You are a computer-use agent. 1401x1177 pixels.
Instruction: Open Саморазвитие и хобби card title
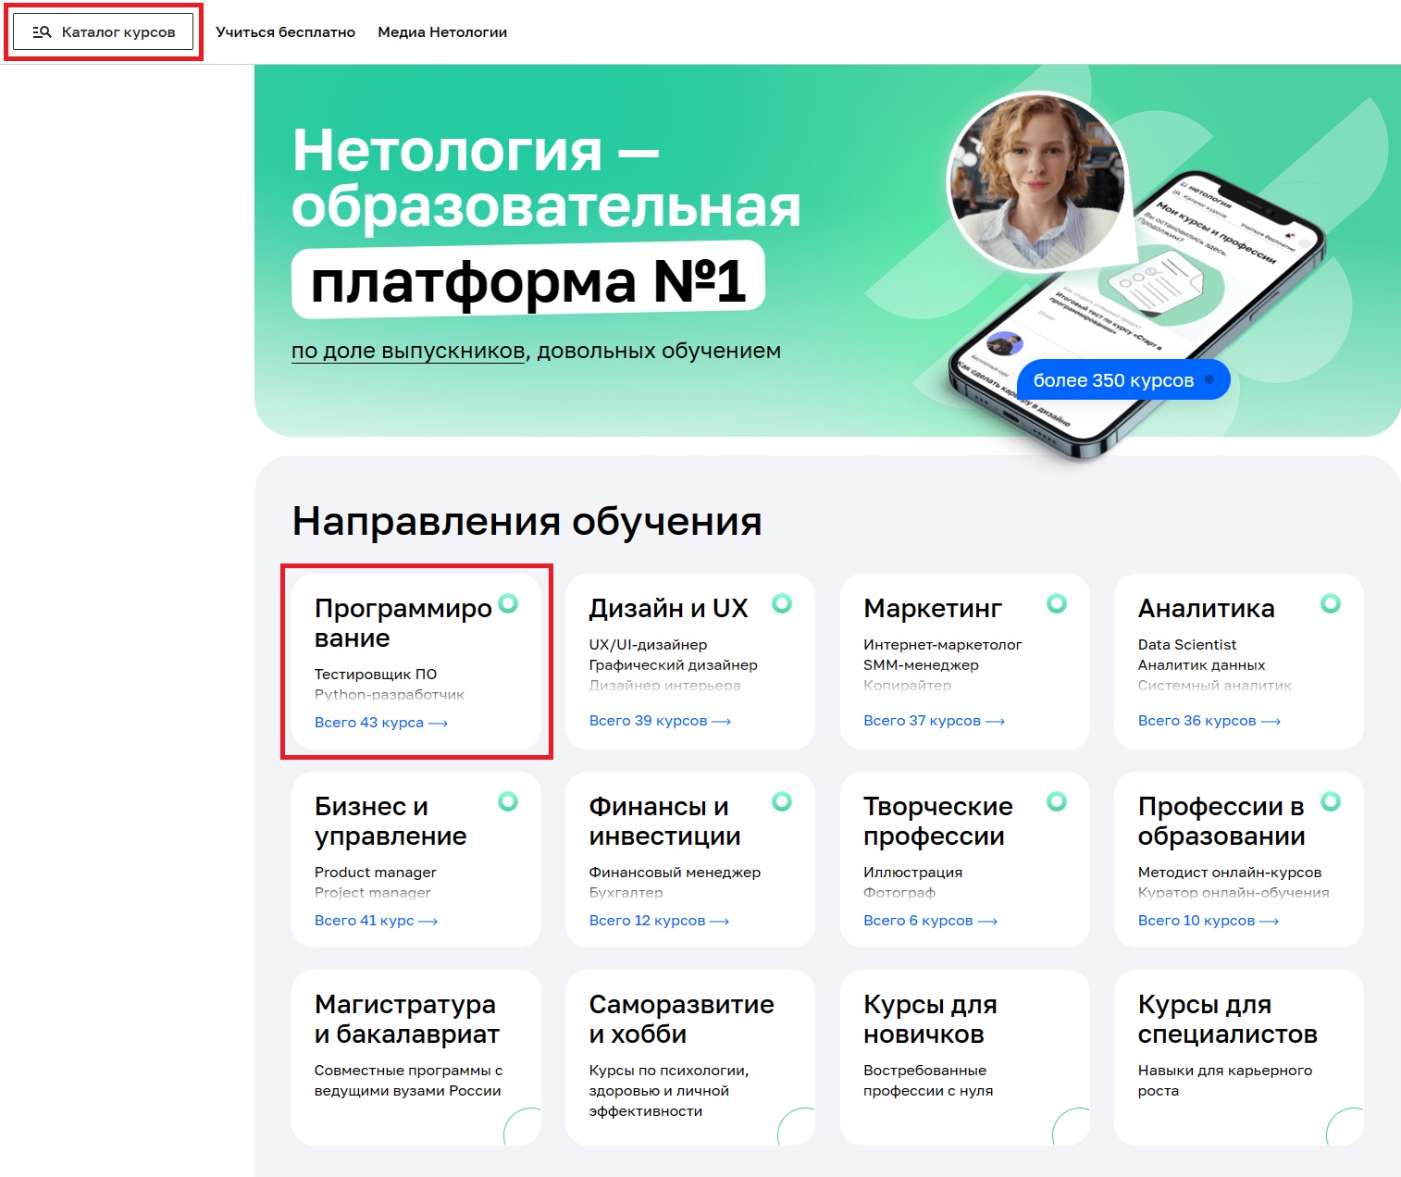pyautogui.click(x=681, y=1019)
